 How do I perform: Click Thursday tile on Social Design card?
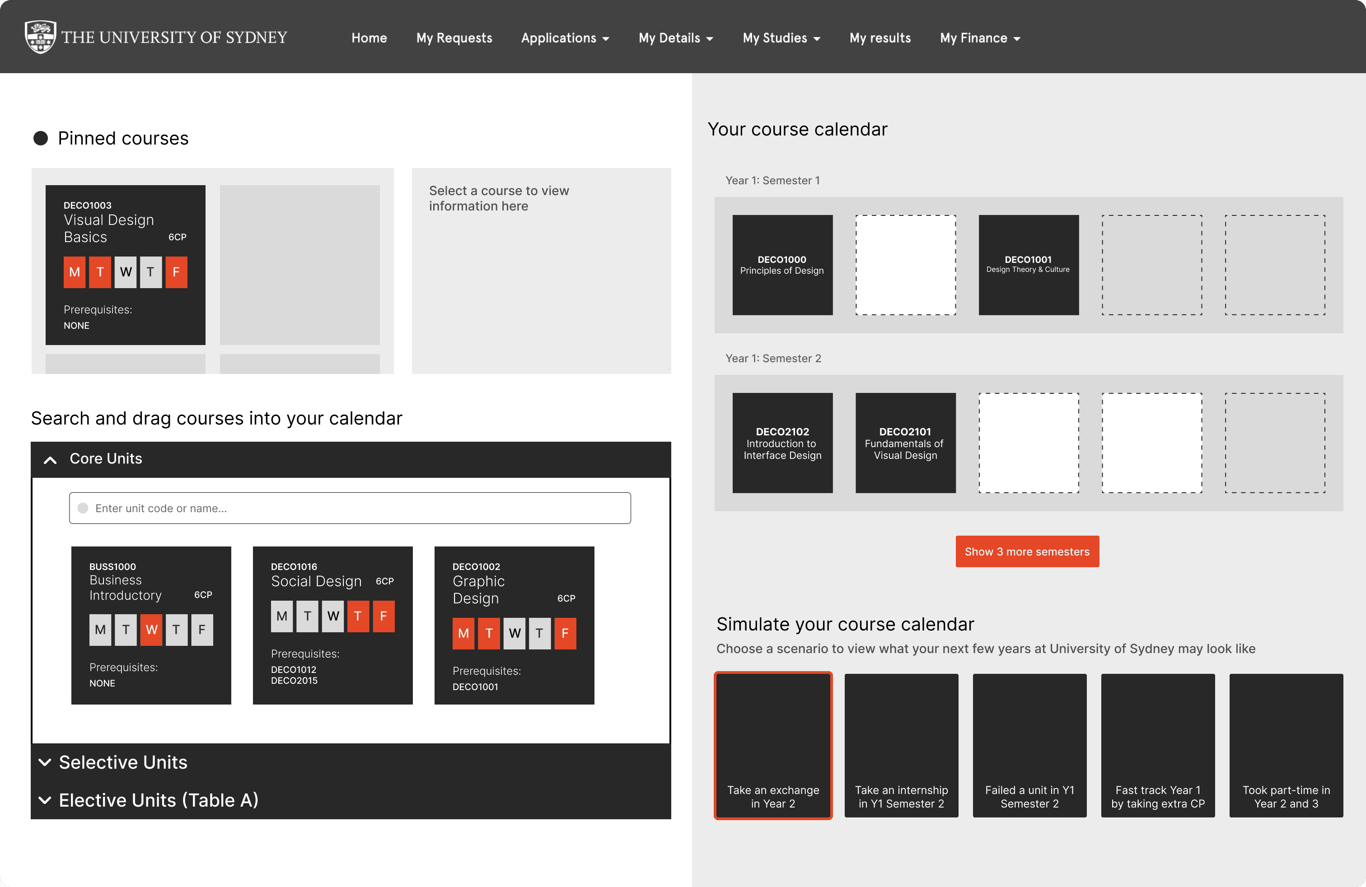tap(358, 616)
